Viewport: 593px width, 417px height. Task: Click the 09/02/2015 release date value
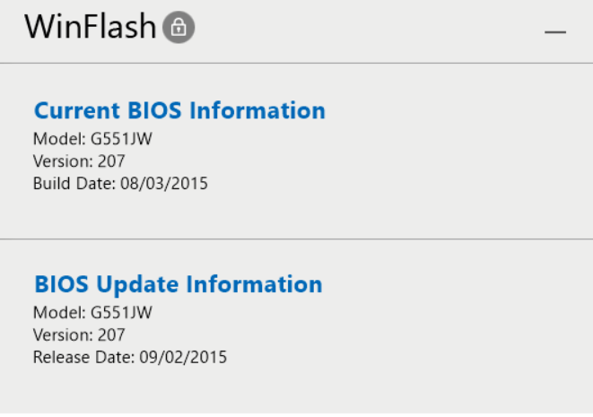click(x=183, y=357)
